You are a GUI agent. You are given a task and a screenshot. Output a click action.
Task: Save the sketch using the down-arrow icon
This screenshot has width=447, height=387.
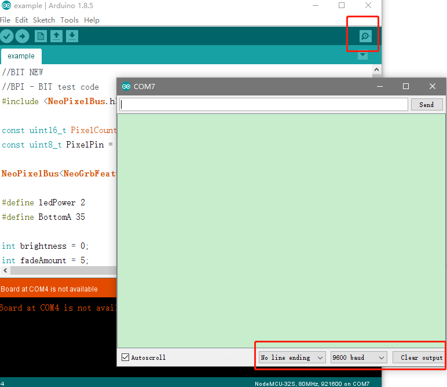(x=72, y=36)
